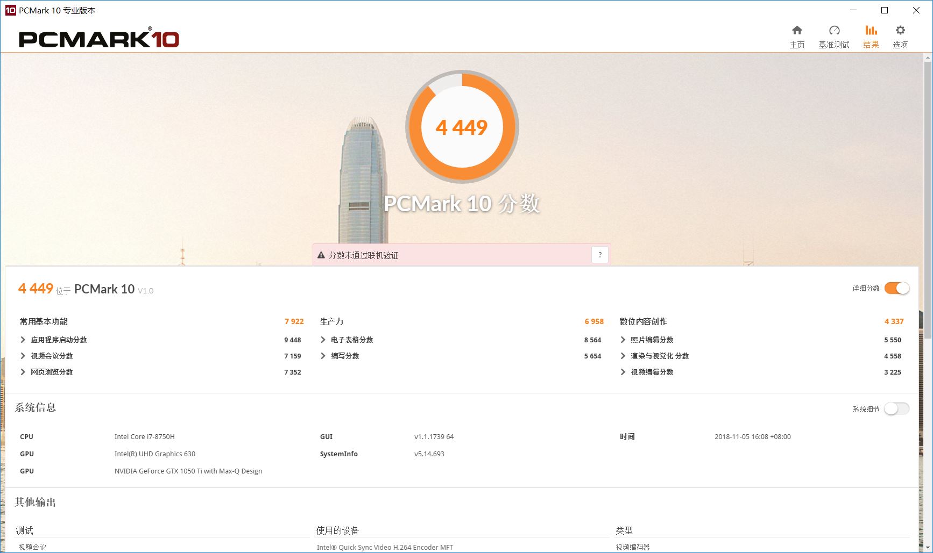
Task: Click the 测试 column header
Action: pyautogui.click(x=24, y=530)
